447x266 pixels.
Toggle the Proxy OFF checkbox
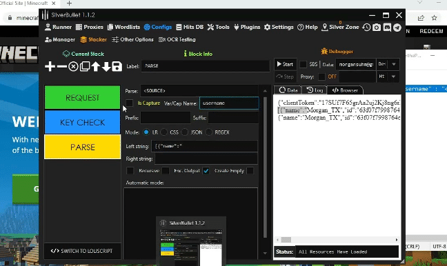pyautogui.click(x=321, y=76)
